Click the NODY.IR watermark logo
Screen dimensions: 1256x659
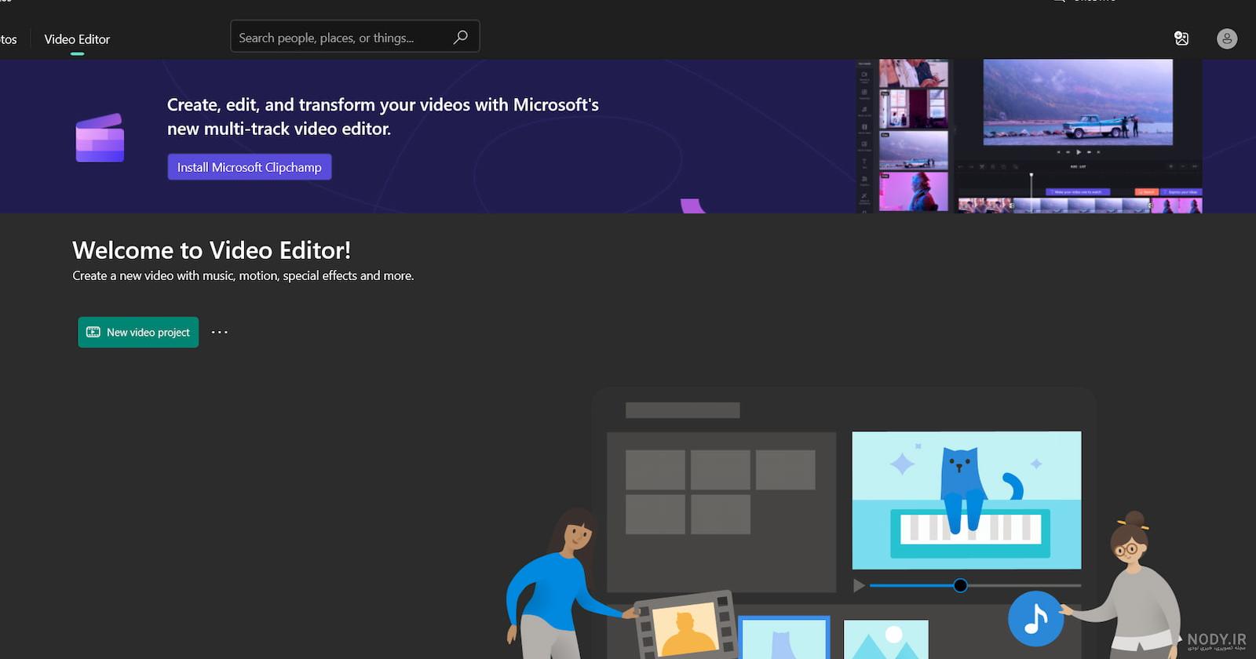pos(1215,641)
